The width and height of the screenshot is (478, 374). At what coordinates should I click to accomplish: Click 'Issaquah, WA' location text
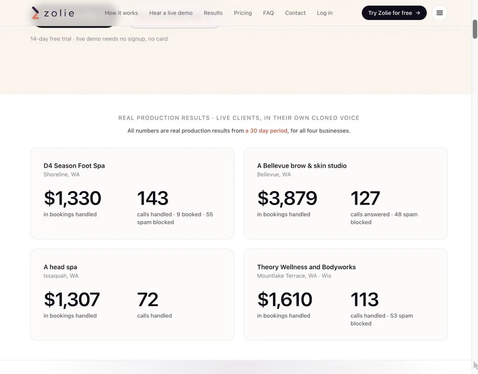61,276
